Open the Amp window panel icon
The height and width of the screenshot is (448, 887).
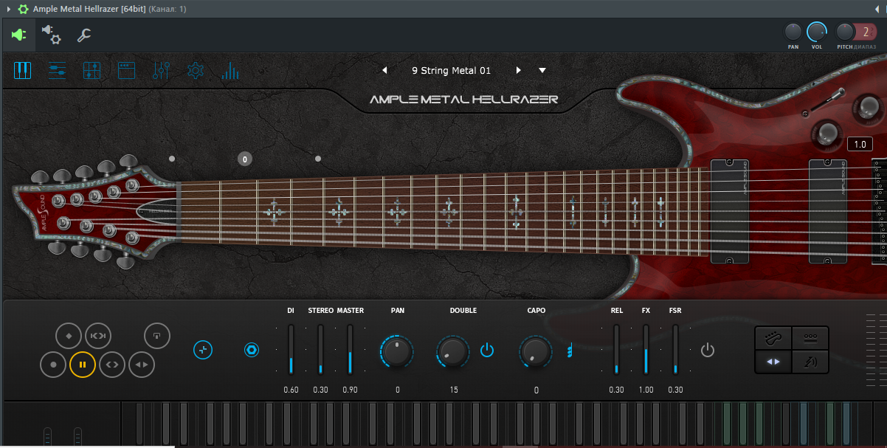pos(127,71)
